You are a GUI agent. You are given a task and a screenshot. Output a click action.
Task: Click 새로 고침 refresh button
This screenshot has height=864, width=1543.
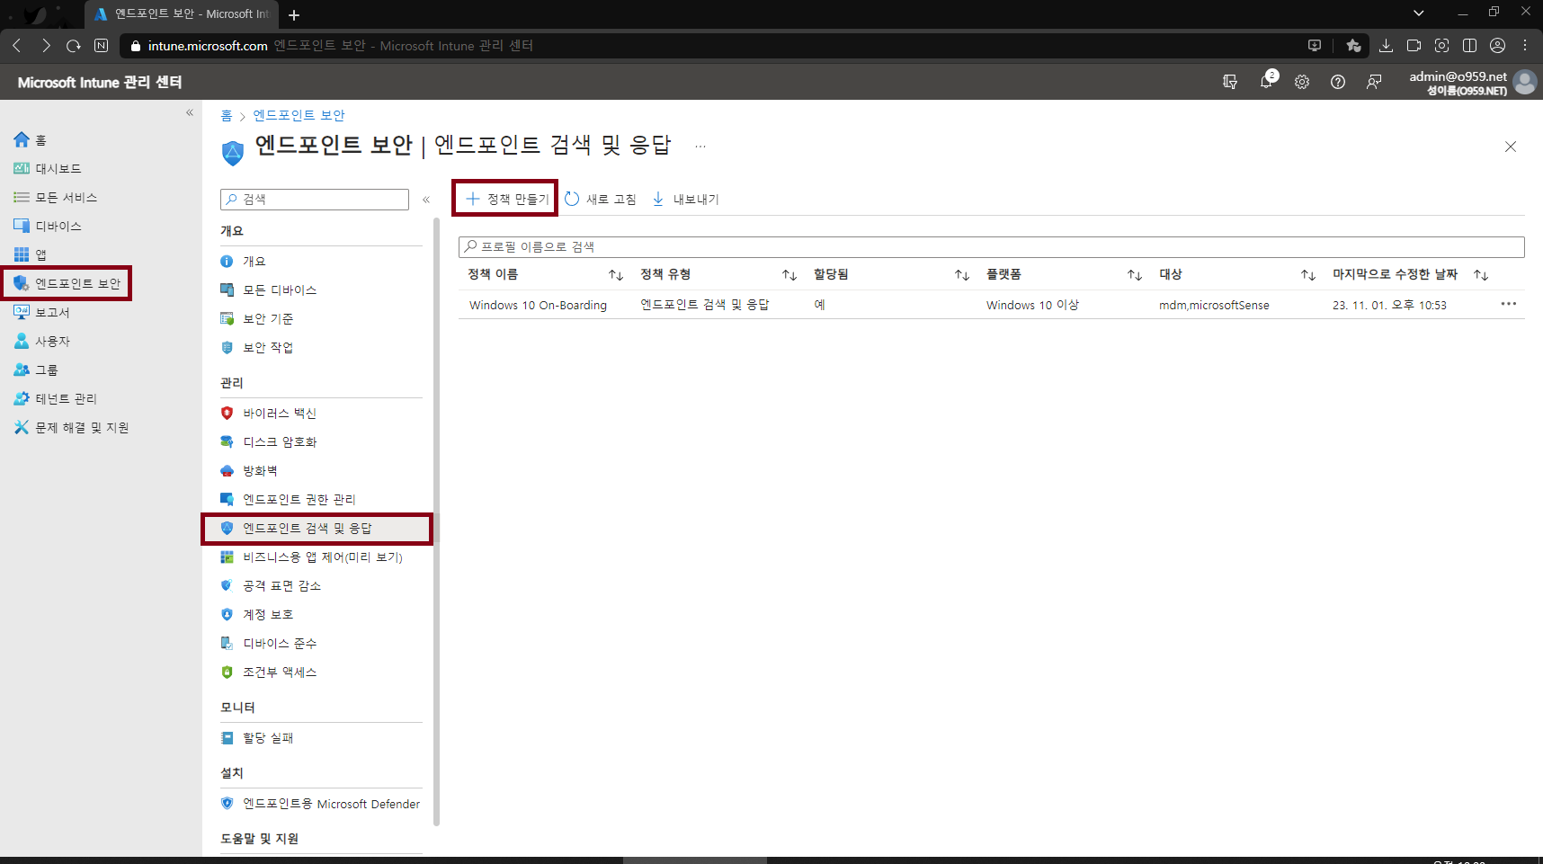(601, 199)
